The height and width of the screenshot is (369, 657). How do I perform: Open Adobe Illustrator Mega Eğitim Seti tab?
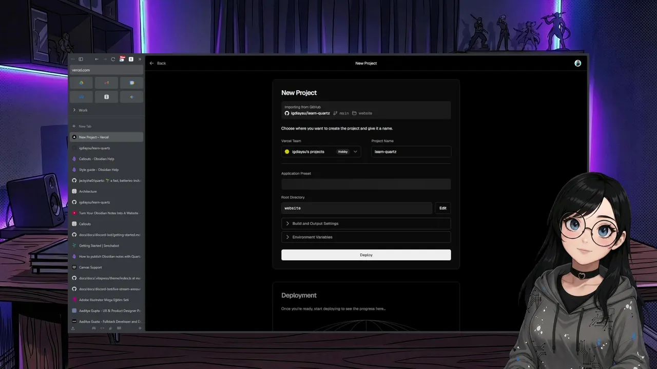click(106, 300)
